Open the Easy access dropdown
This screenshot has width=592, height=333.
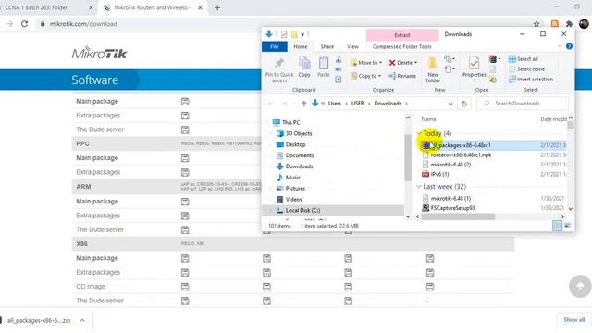coord(449,69)
